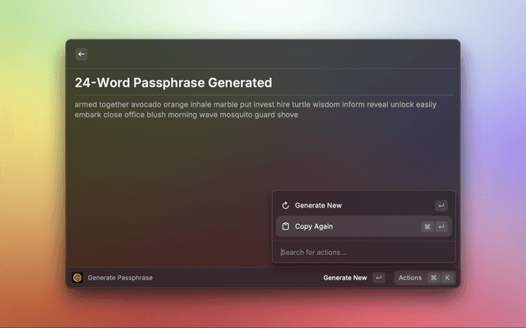Image resolution: width=526 pixels, height=328 pixels.
Task: Click the Generate Passphrase extension icon
Action: point(77,278)
